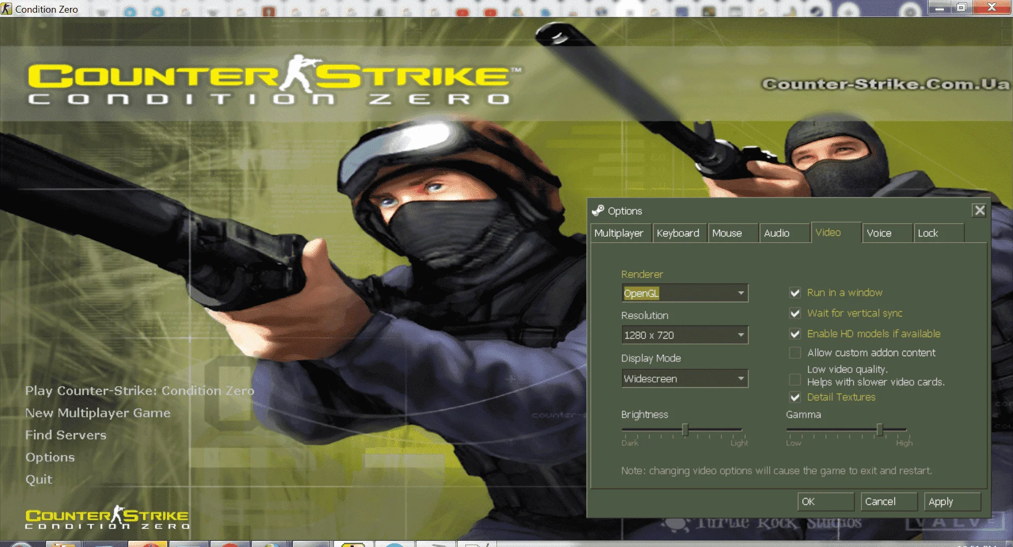This screenshot has height=547, width=1013.
Task: Click the 'Dark' end label under Brightness
Action: (x=630, y=443)
